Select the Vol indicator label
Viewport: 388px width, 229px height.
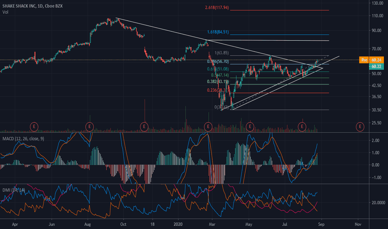pyautogui.click(x=5, y=12)
